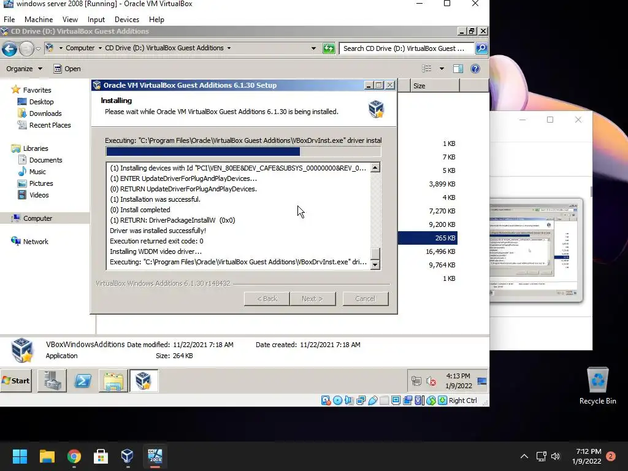
Task: Refresh the CD Drive folder view
Action: (x=329, y=48)
